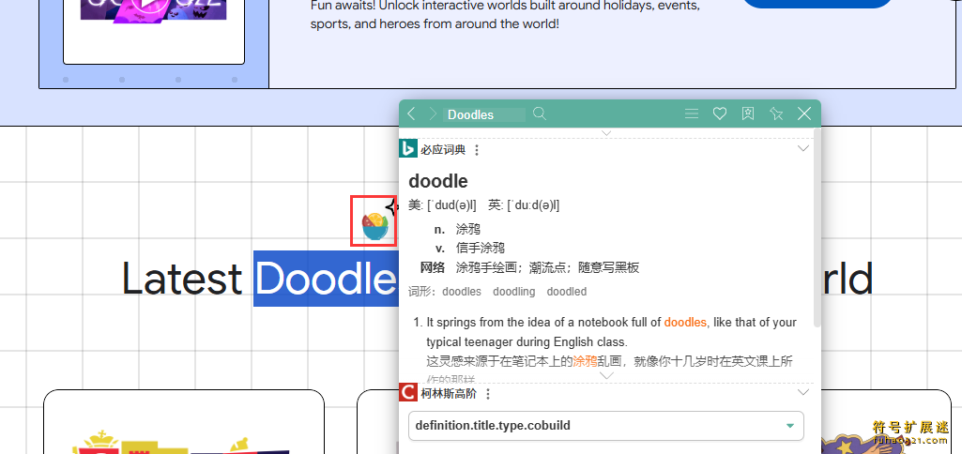Click the 柯林斯高阶 section title
The width and height of the screenshot is (962, 454).
point(450,393)
